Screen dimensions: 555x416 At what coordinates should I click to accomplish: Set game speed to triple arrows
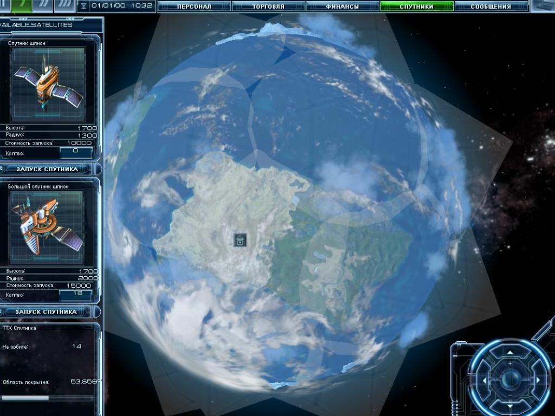pyautogui.click(x=64, y=5)
